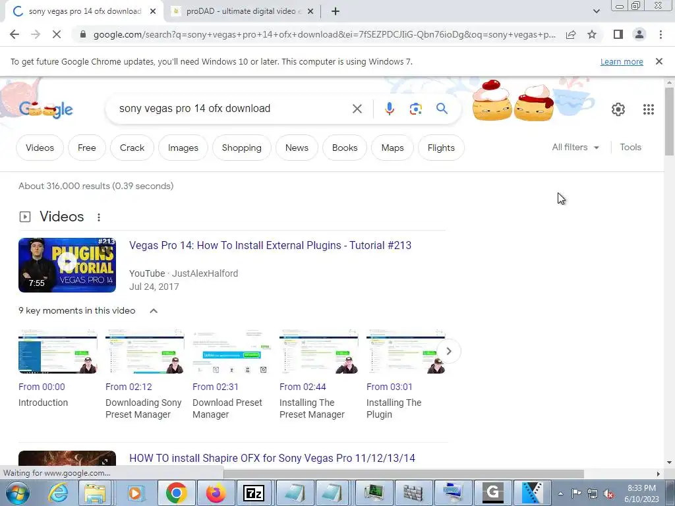Screen dimensions: 675x506
Task: Jump to From 02:44 key moment
Action: (x=302, y=387)
